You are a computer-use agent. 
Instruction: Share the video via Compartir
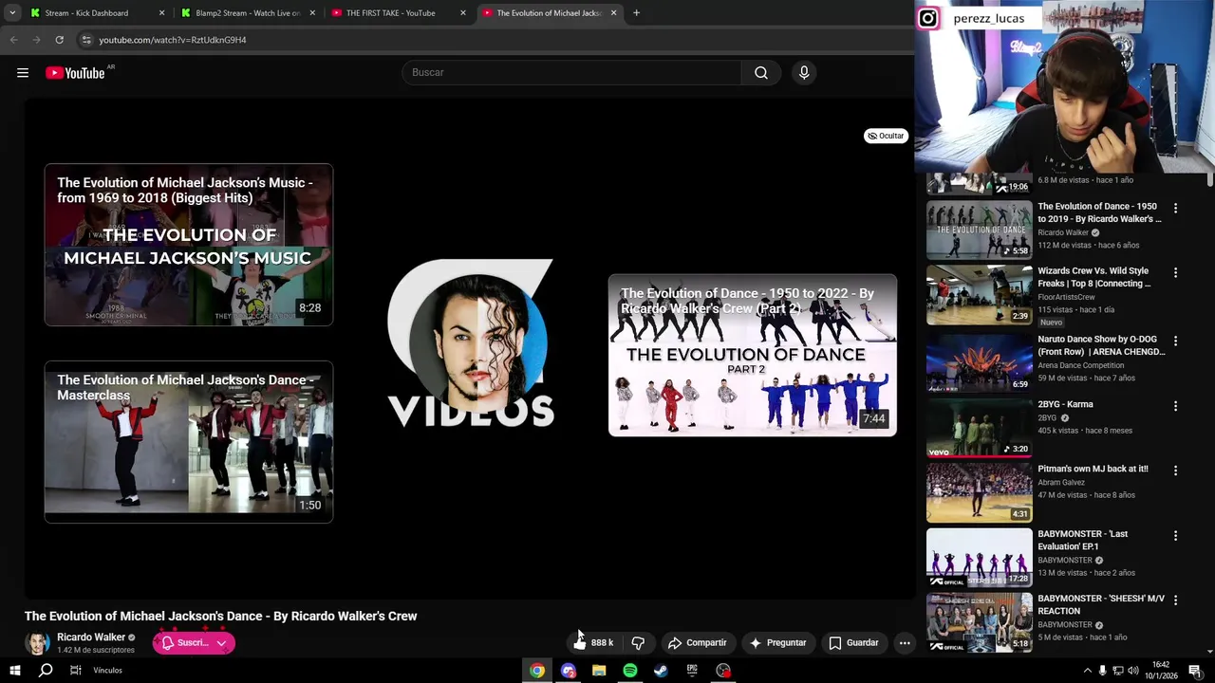697,642
